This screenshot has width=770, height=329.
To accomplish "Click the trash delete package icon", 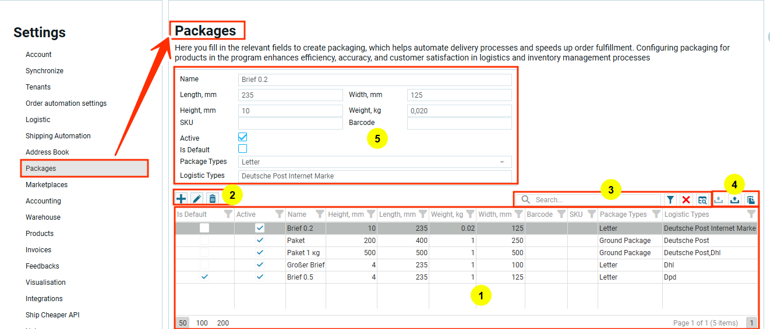I will tap(213, 199).
